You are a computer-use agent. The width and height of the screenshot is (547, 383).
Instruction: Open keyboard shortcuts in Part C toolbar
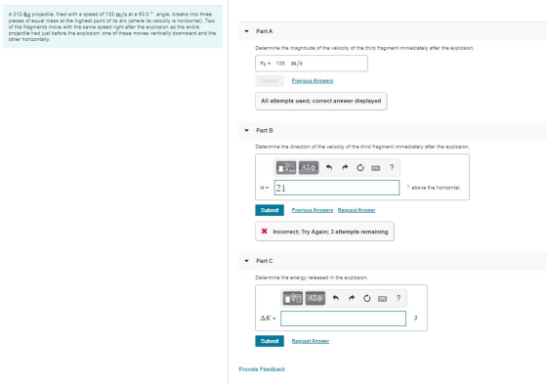382,299
